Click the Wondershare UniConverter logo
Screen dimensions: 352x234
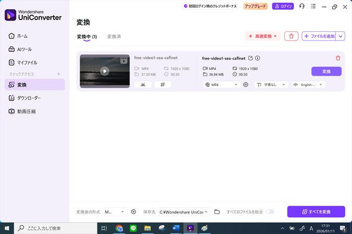[x=33, y=15]
